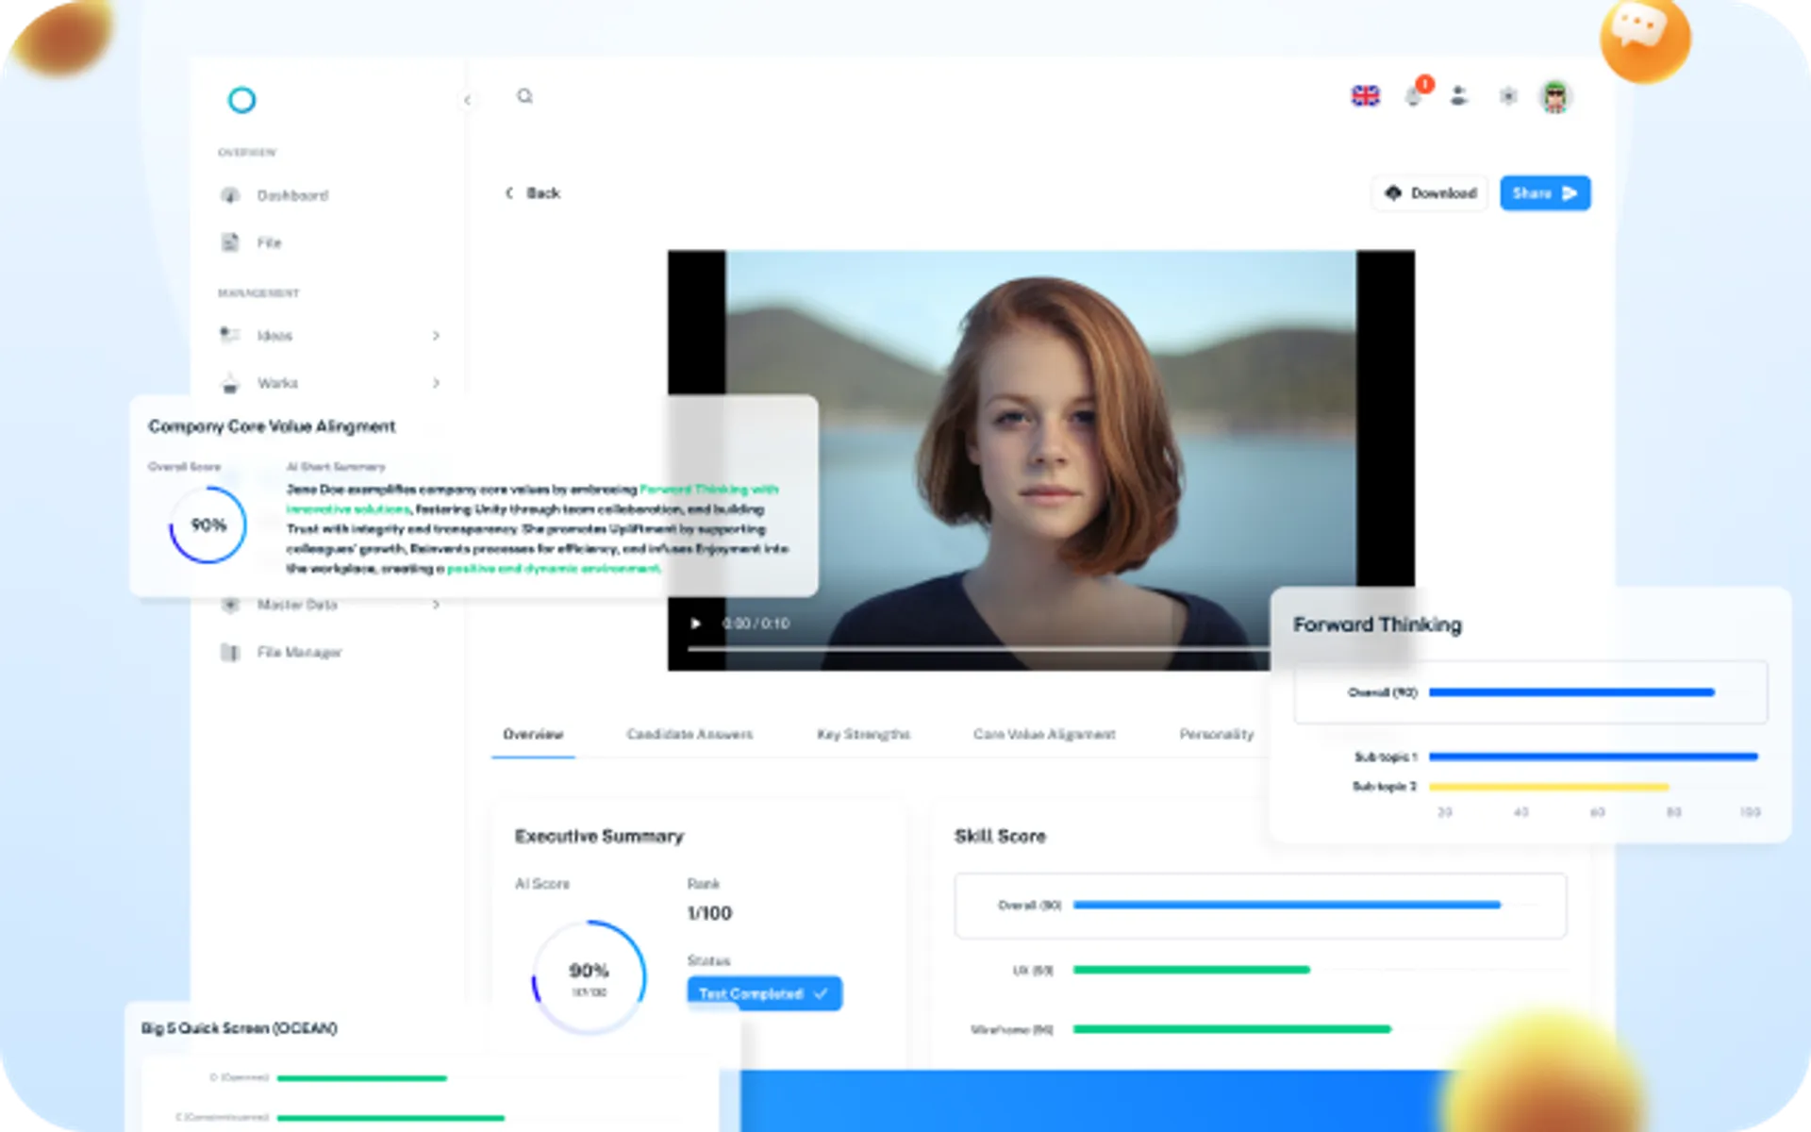
Task: Click the Wireframe skill score bar
Action: point(1232,1029)
